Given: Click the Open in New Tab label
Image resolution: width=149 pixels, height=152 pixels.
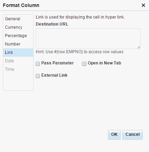Looking at the screenshot, I should [105, 63].
